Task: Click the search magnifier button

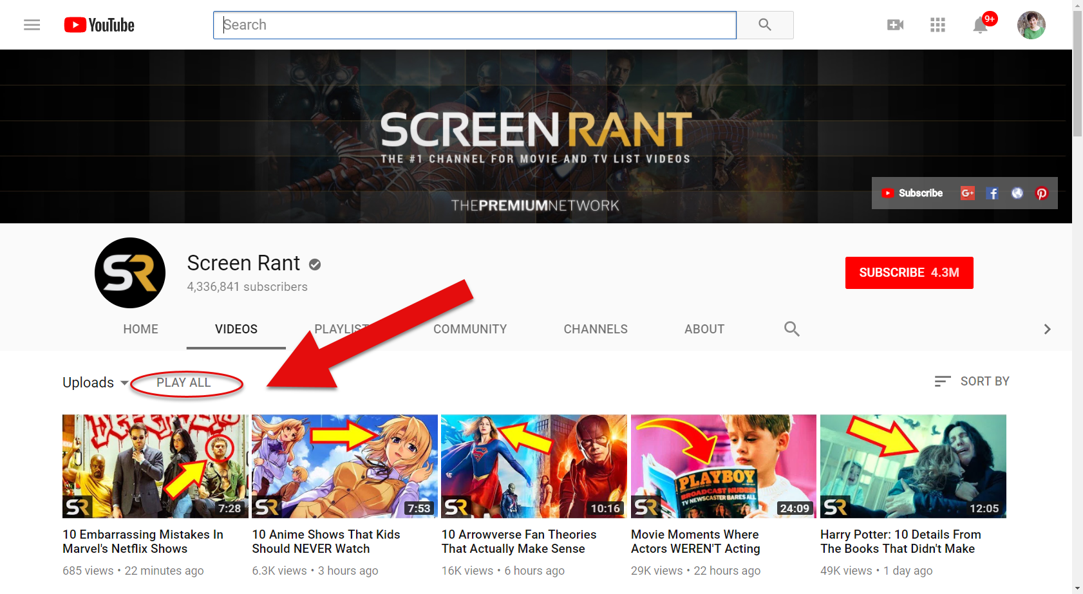Action: tap(765, 24)
